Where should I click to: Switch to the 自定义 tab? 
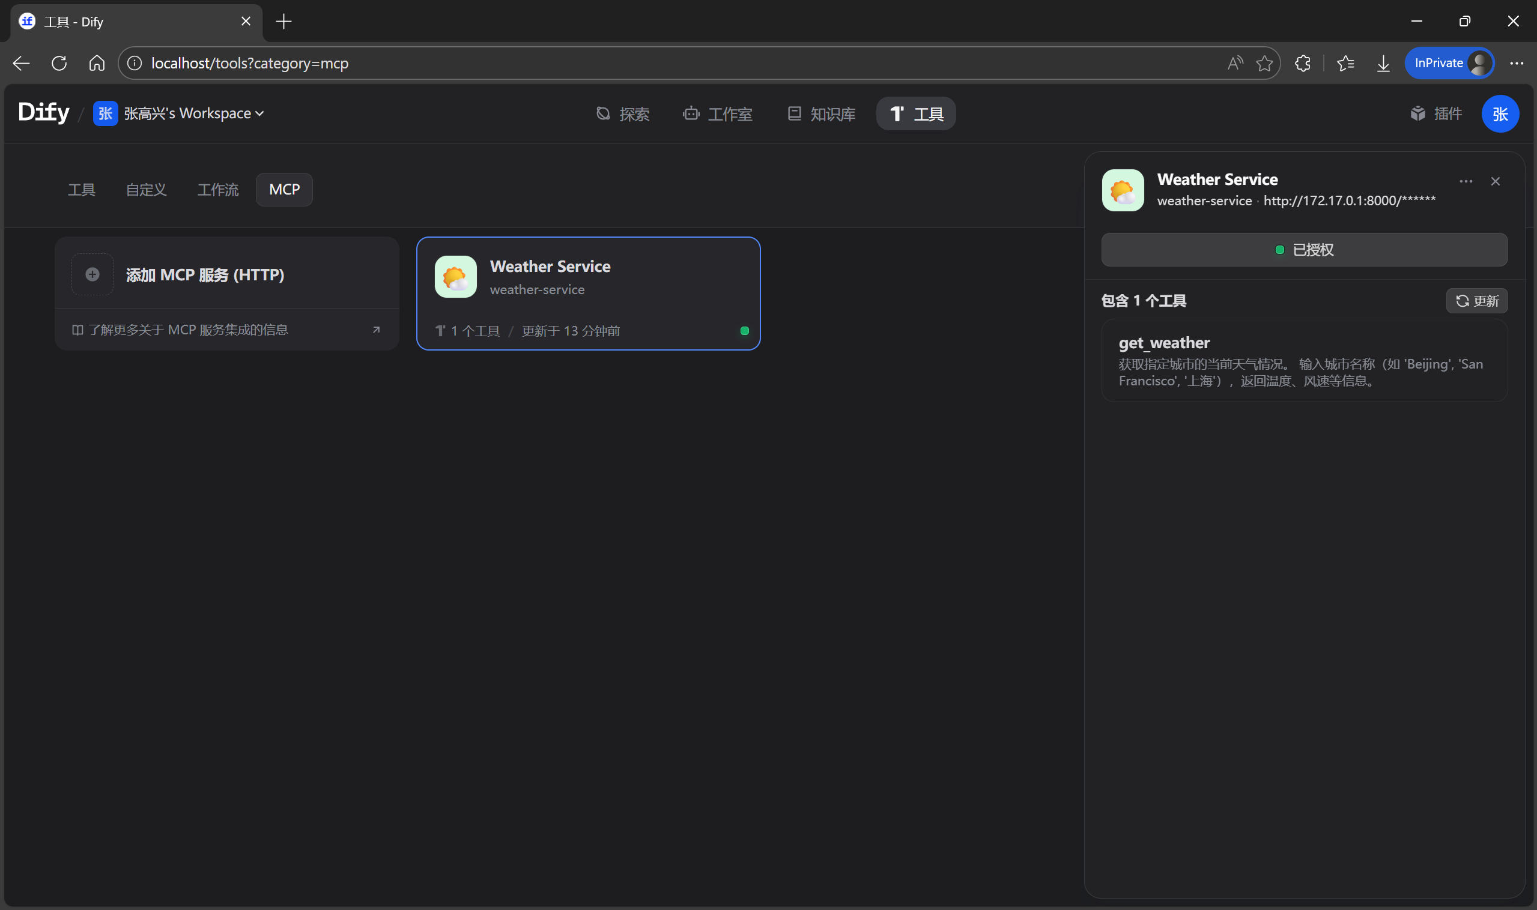(x=146, y=190)
